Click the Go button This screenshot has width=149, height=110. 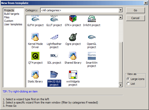pyautogui.click(x=135, y=10)
